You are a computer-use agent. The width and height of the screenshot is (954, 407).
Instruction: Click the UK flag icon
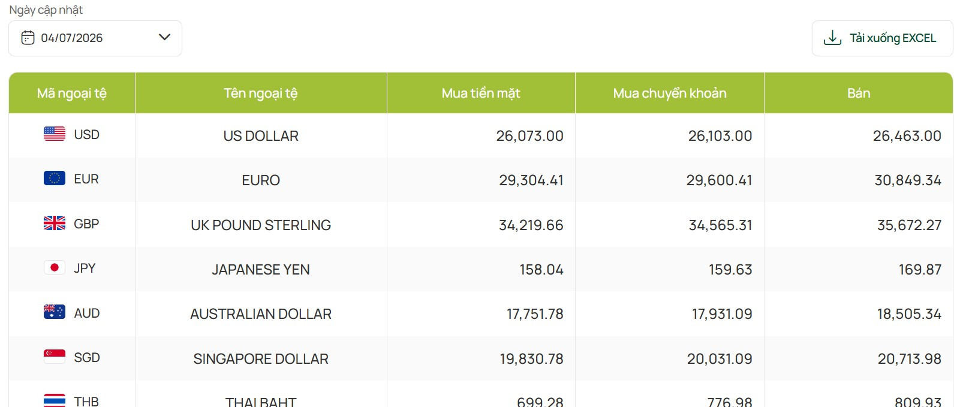tap(55, 224)
